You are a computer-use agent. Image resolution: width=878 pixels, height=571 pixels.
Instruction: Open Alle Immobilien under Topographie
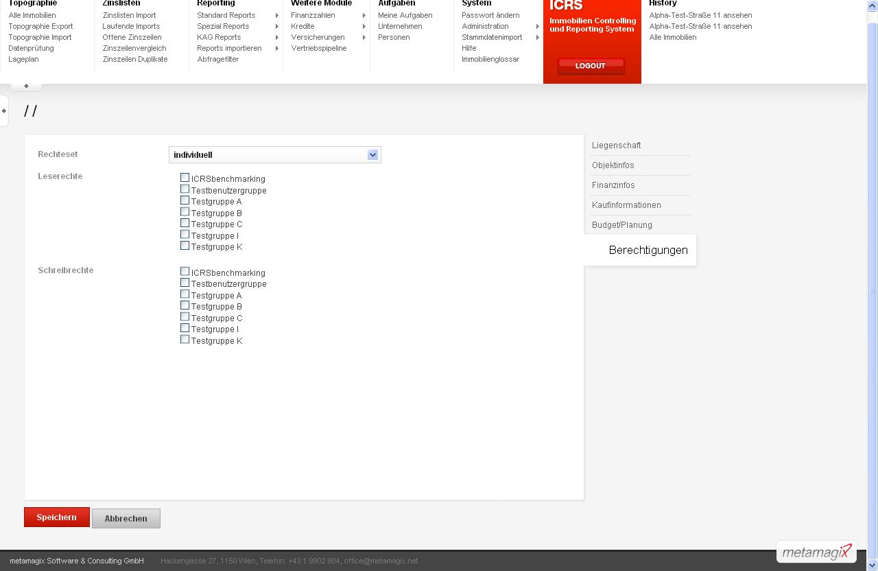pos(32,15)
